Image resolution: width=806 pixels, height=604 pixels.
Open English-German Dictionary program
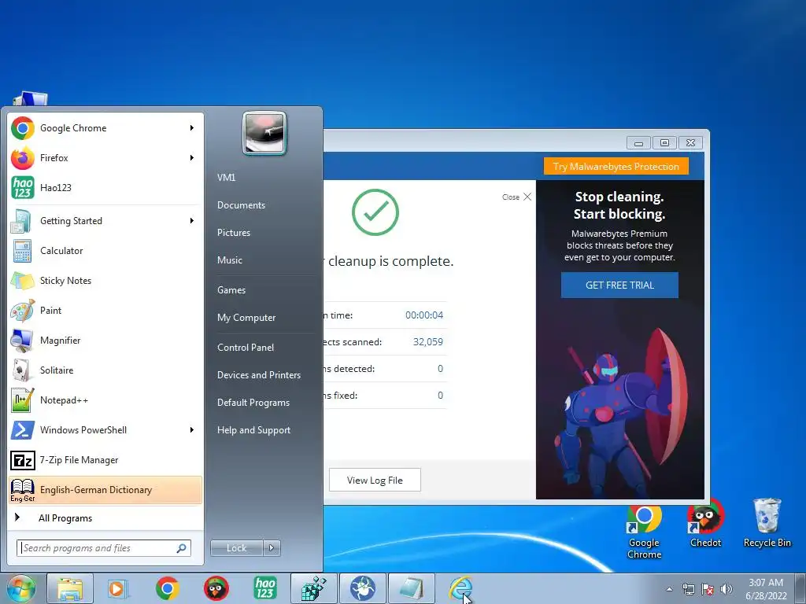coord(105,490)
